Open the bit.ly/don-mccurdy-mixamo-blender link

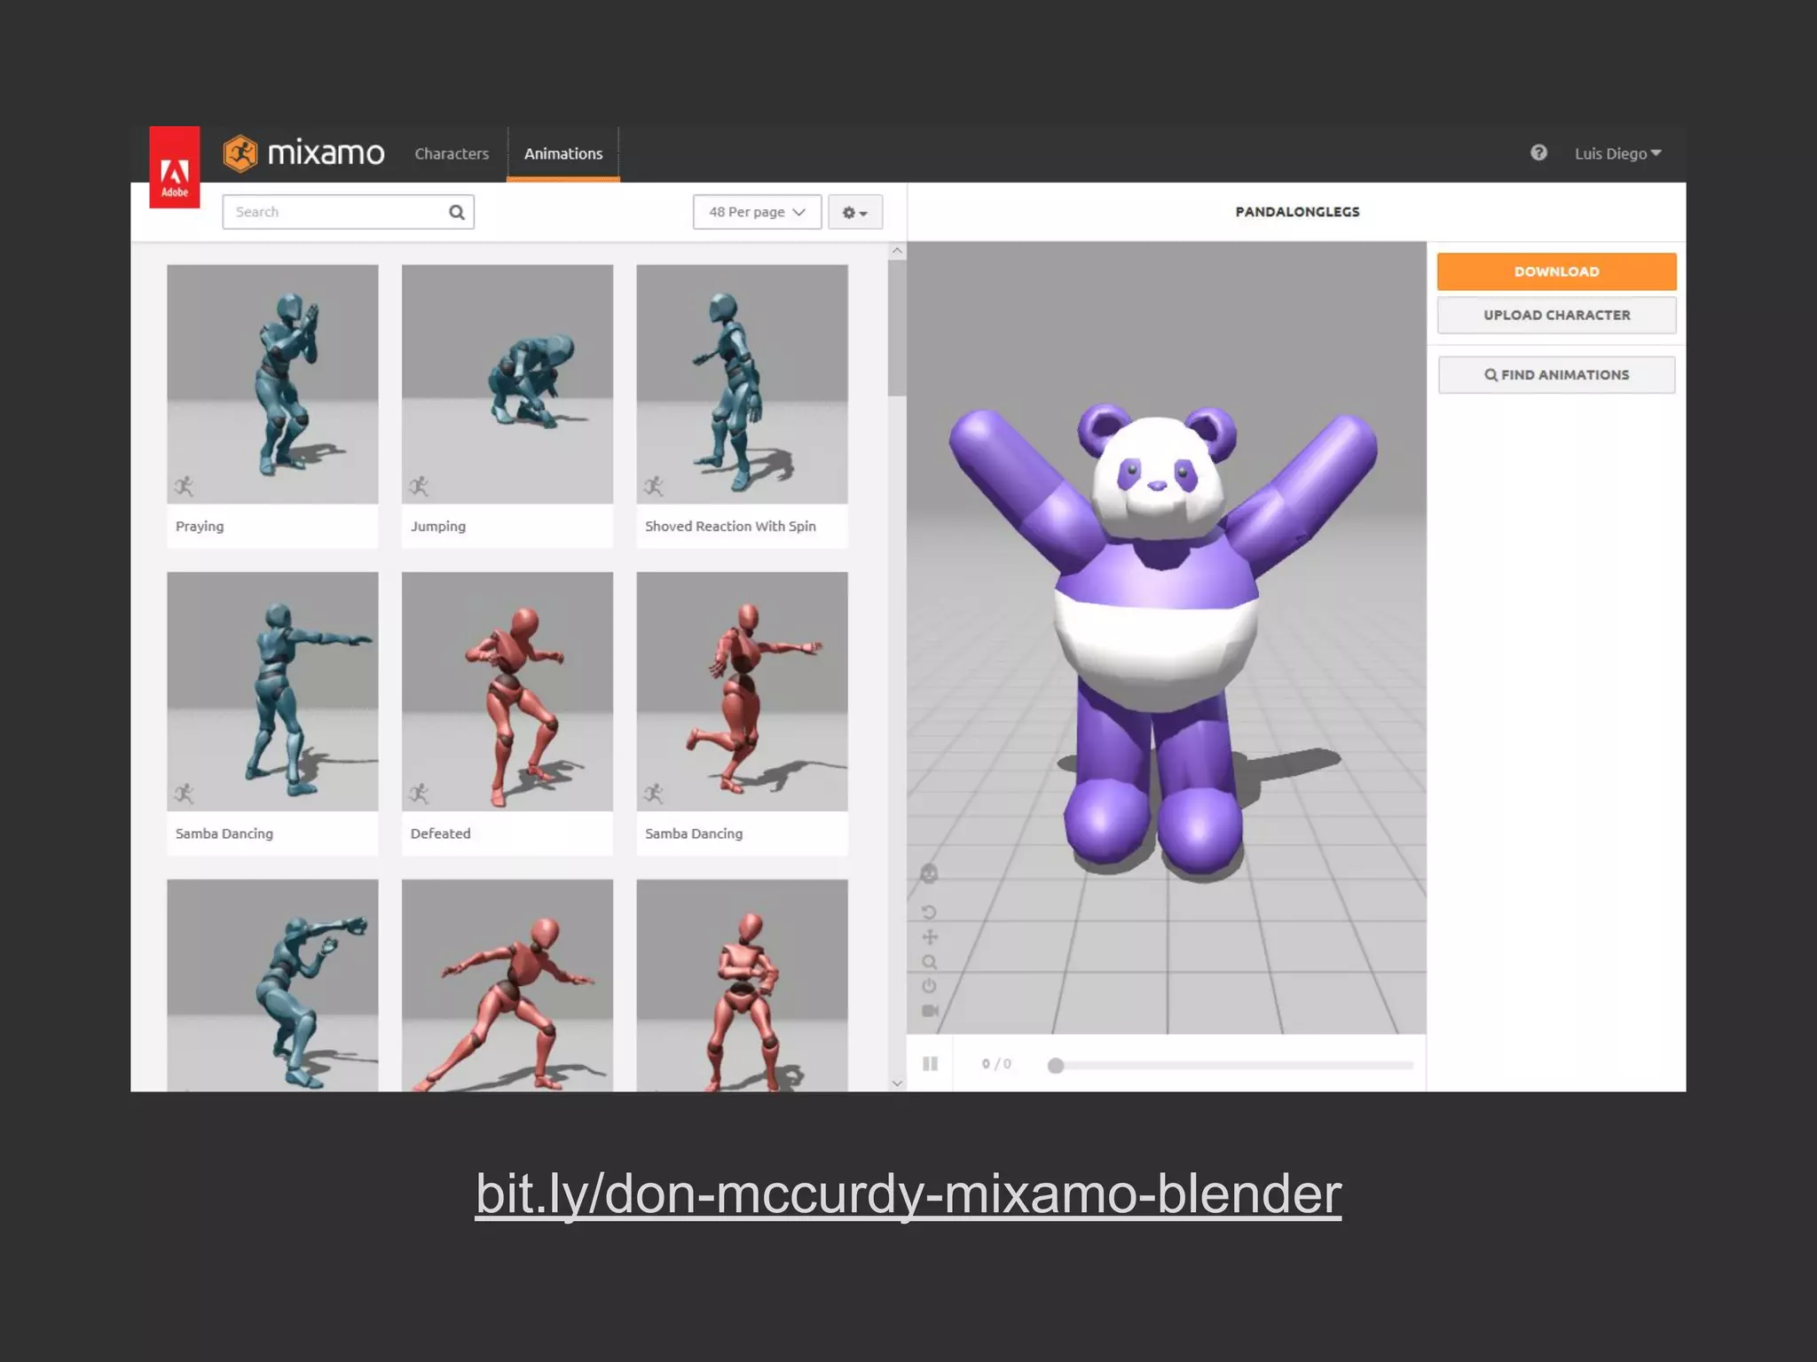908,1194
